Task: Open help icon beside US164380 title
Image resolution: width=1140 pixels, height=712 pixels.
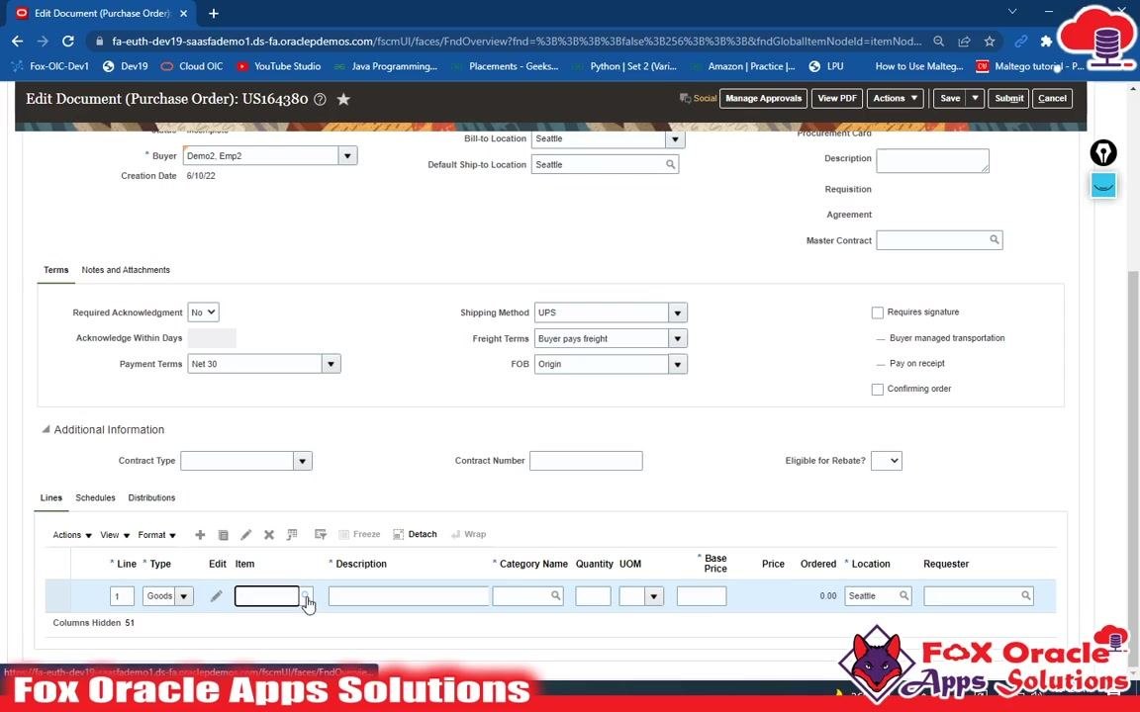Action: coord(320,100)
